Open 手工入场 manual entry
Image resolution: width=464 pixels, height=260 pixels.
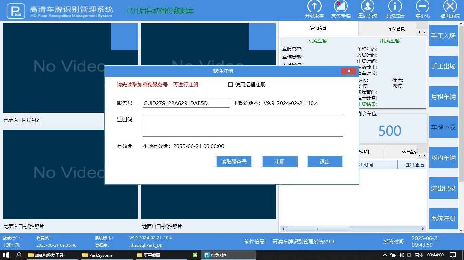443,36
